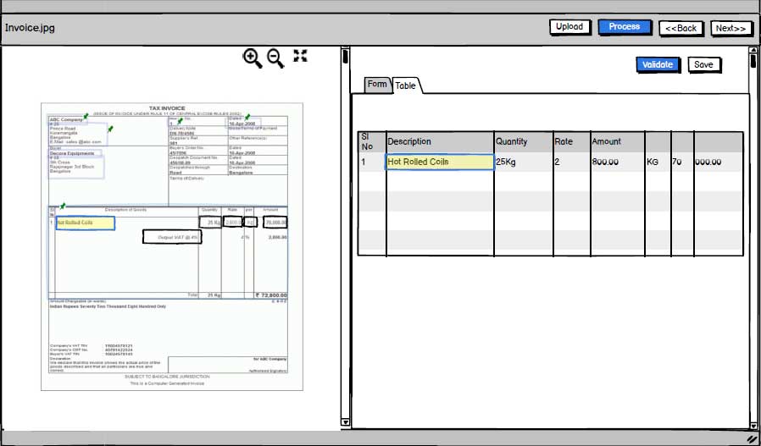Select the Table tab
The width and height of the screenshot is (761, 446).
[405, 85]
